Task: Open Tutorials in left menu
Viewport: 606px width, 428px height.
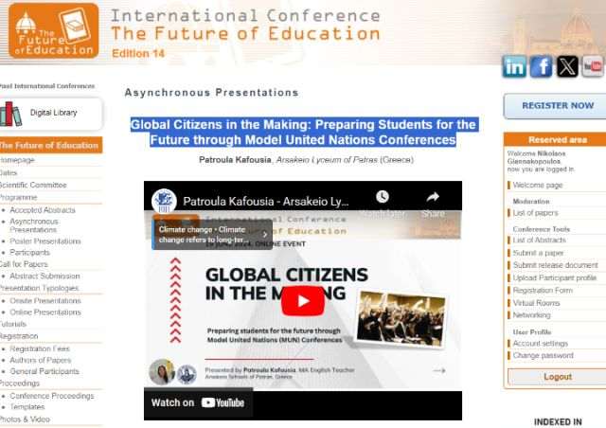Action: (12, 324)
